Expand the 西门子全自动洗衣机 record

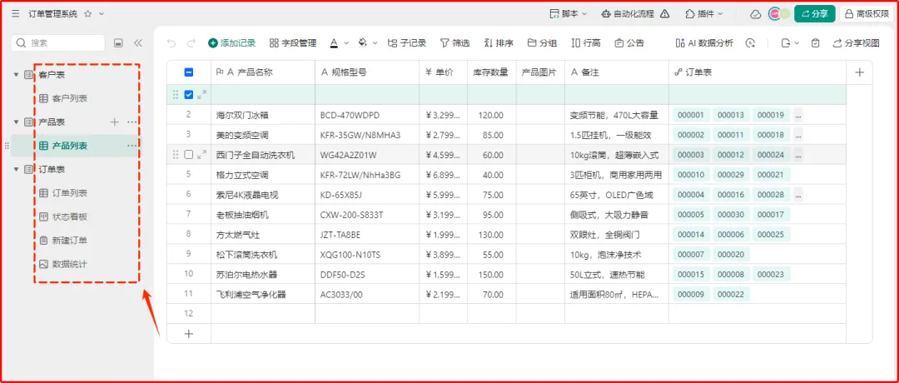[201, 155]
